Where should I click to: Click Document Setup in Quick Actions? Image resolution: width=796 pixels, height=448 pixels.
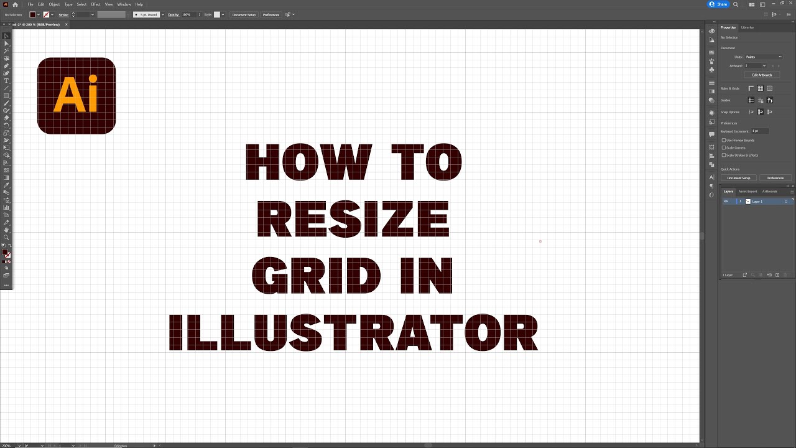pos(739,178)
